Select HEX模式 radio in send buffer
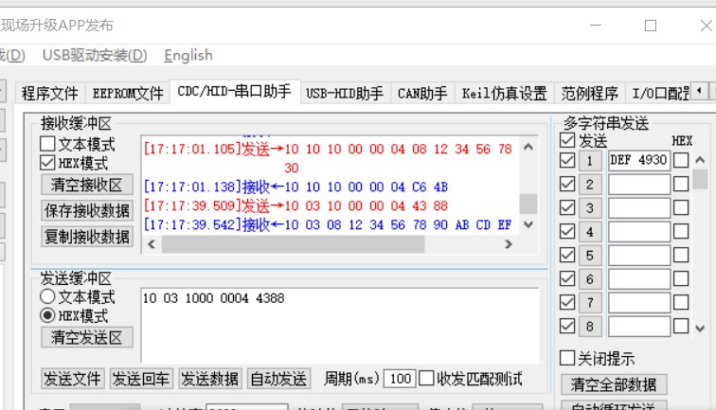 [x=47, y=315]
